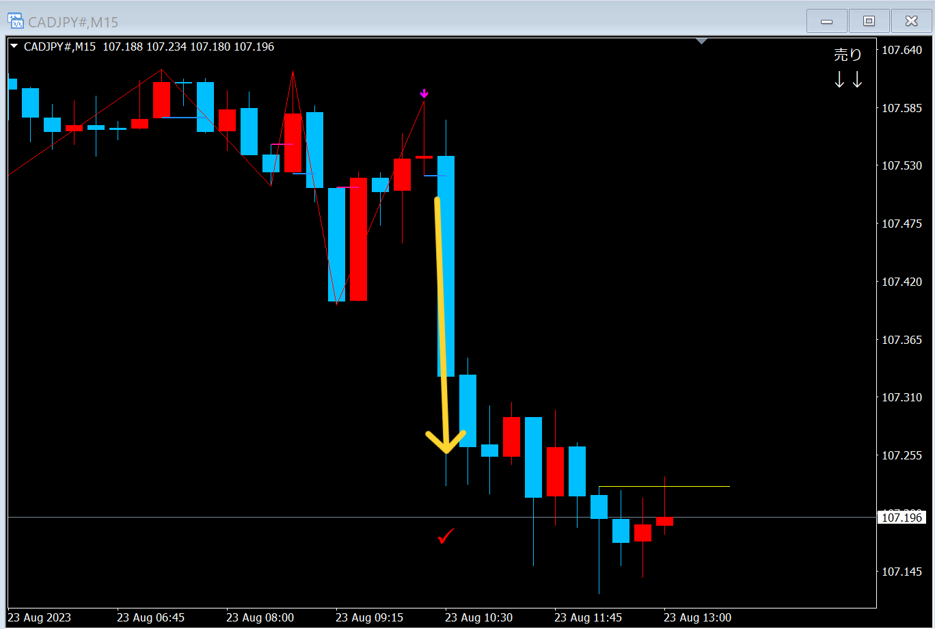Expand the CADJPY#,M15 symbol dropdown triangle
The width and height of the screenshot is (935, 629).
point(14,46)
